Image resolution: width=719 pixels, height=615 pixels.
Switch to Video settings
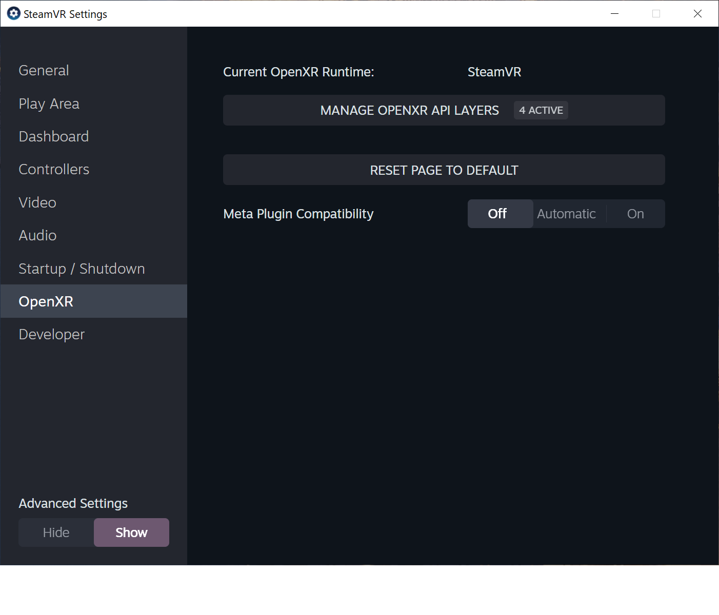tap(93, 202)
